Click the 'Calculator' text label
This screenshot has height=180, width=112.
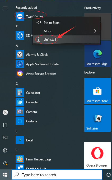(x=33, y=93)
